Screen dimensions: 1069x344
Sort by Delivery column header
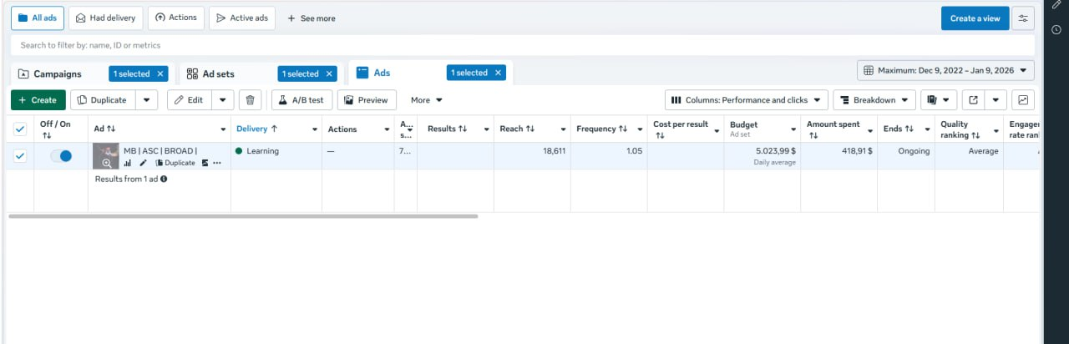(x=257, y=129)
